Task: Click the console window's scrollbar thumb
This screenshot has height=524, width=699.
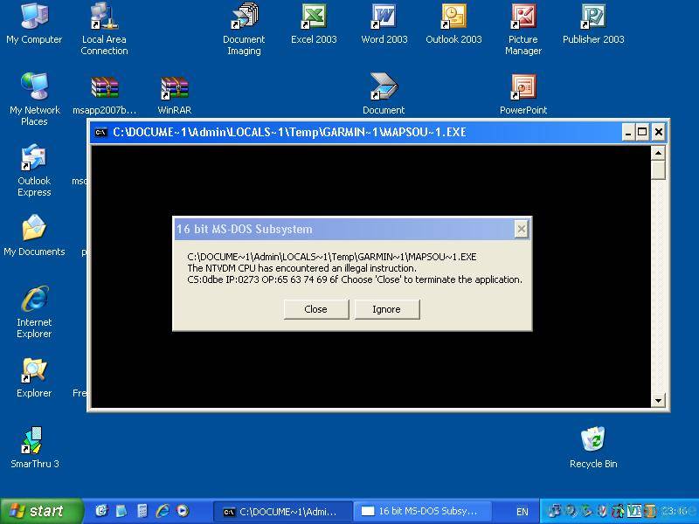Action: point(659,170)
